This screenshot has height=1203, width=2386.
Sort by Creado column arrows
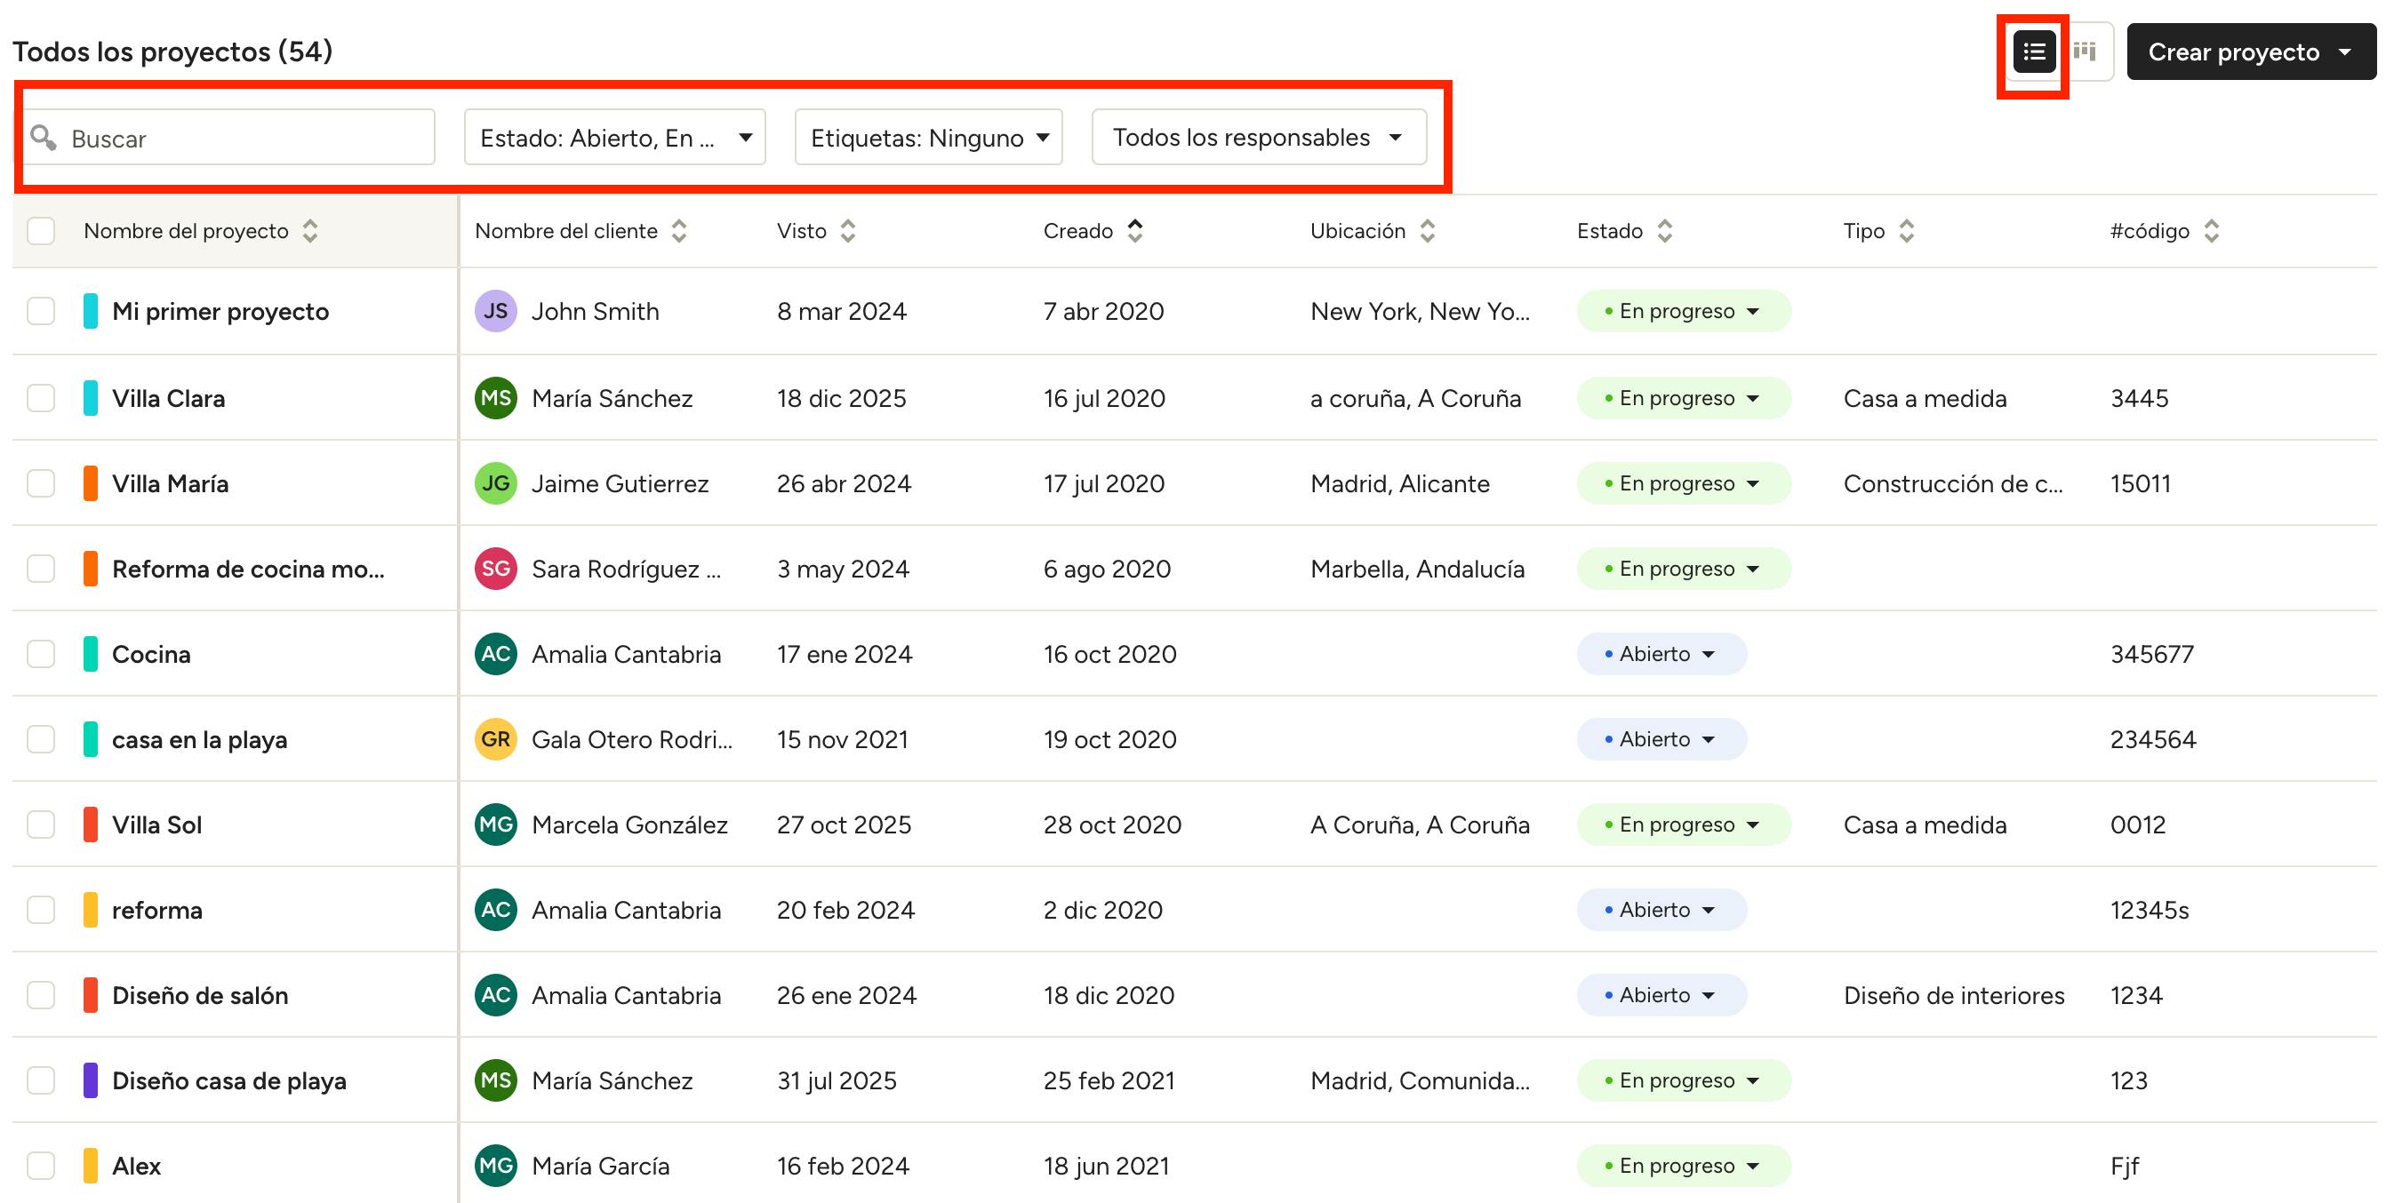coord(1134,231)
